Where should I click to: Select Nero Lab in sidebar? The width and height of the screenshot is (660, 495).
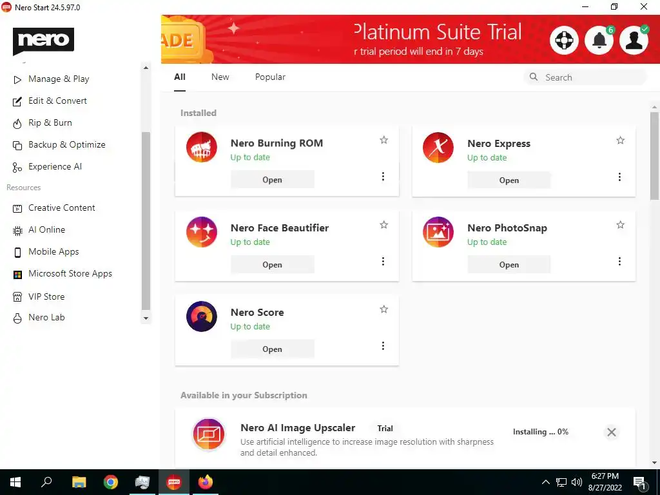pyautogui.click(x=46, y=318)
